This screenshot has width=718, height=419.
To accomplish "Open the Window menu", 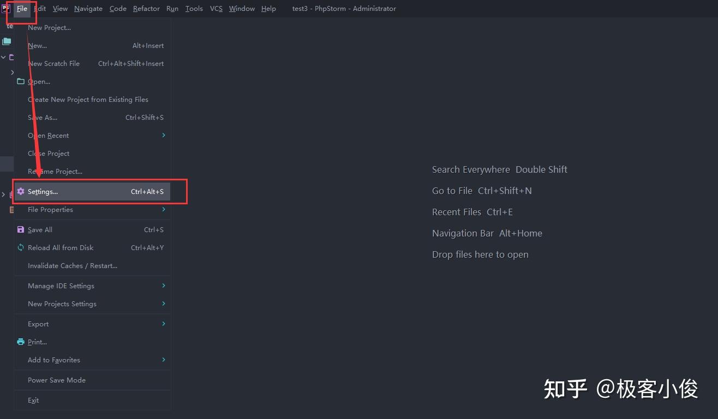I will click(x=242, y=8).
